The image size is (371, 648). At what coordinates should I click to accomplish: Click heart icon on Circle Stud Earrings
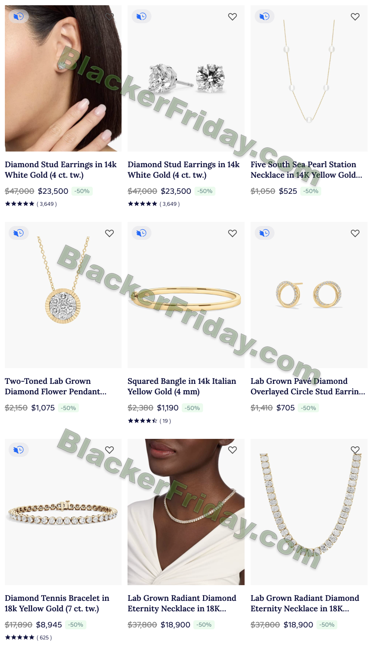click(355, 233)
